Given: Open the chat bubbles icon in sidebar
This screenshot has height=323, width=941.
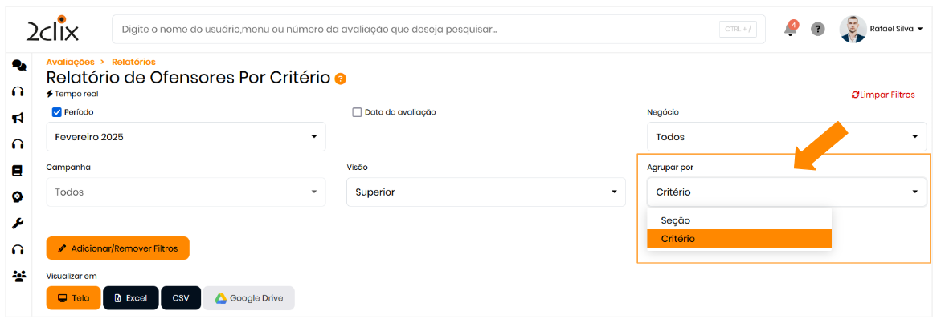Looking at the screenshot, I should [x=18, y=65].
